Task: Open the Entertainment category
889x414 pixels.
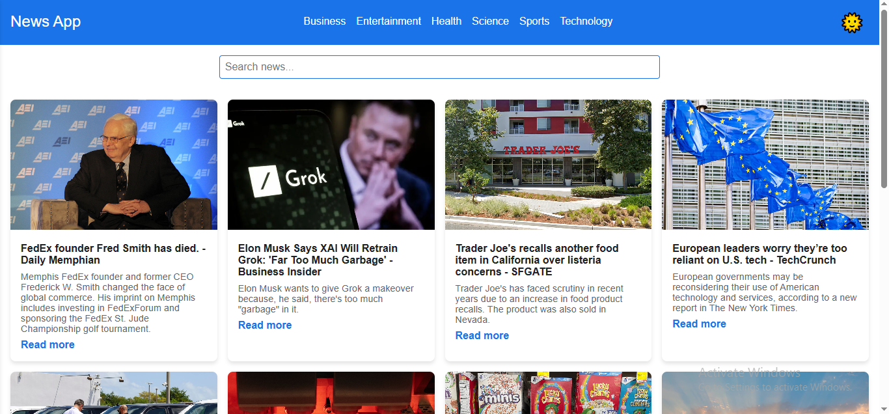Action: (x=389, y=21)
